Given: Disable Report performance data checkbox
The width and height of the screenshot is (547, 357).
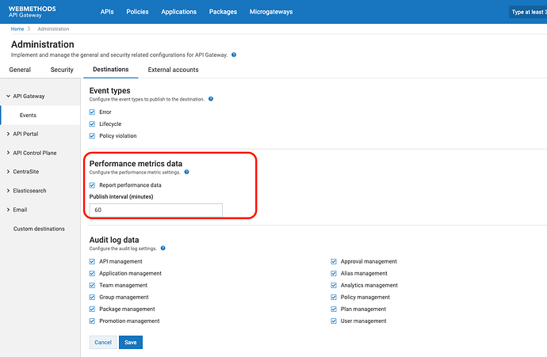Looking at the screenshot, I should [x=93, y=184].
